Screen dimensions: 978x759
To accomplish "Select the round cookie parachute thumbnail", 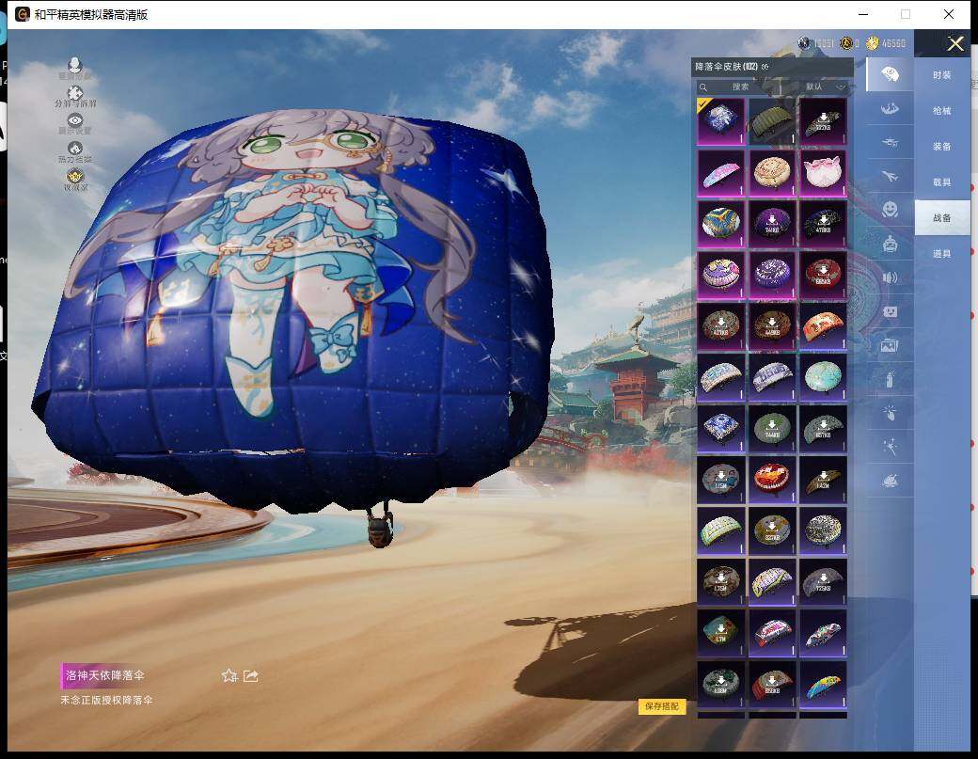I will coord(772,173).
